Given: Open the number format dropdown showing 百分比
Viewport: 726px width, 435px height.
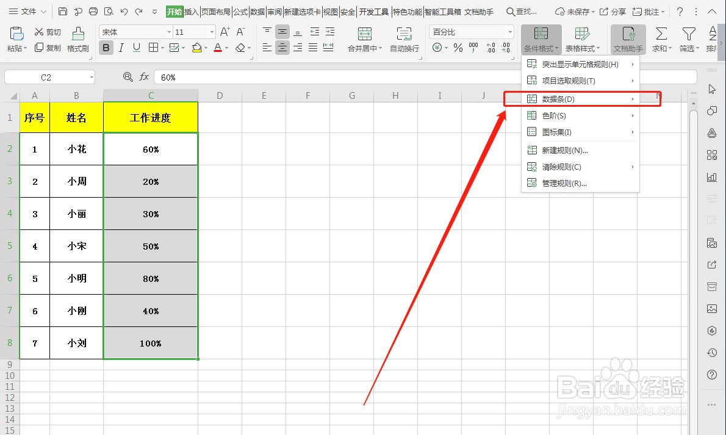Looking at the screenshot, I should point(510,32).
